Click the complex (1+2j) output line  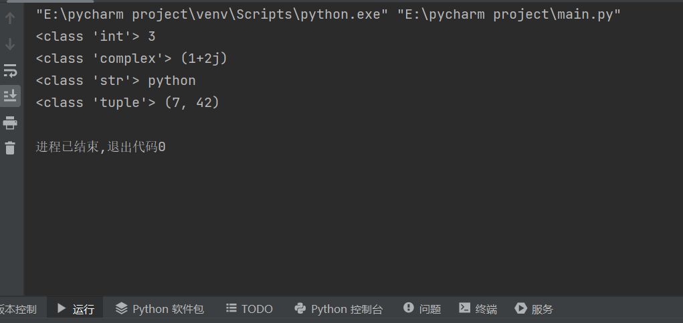pyautogui.click(x=131, y=59)
